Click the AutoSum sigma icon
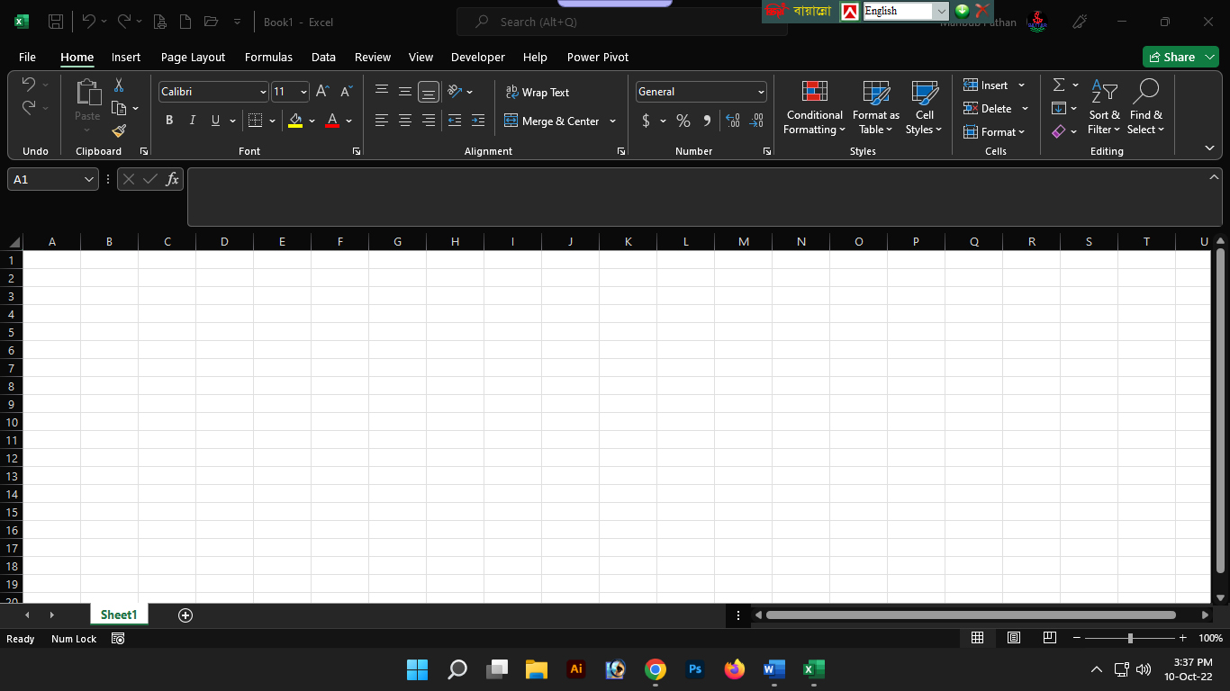This screenshot has width=1230, height=691. pyautogui.click(x=1059, y=85)
